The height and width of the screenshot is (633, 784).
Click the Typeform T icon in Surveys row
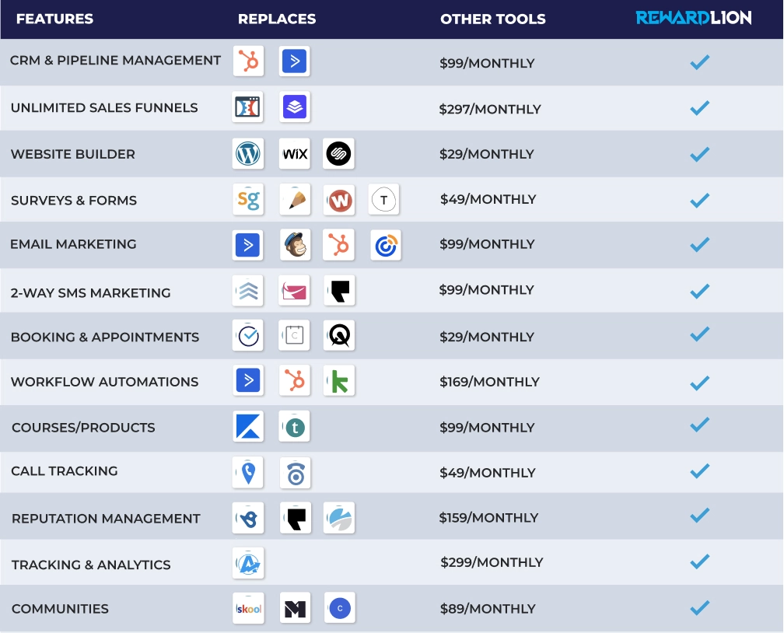[383, 200]
